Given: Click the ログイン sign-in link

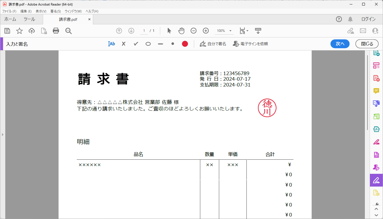Looking at the screenshot, I should (369, 19).
